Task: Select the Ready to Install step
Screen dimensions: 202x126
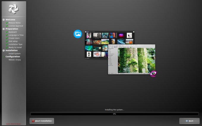Action: pos(15,47)
